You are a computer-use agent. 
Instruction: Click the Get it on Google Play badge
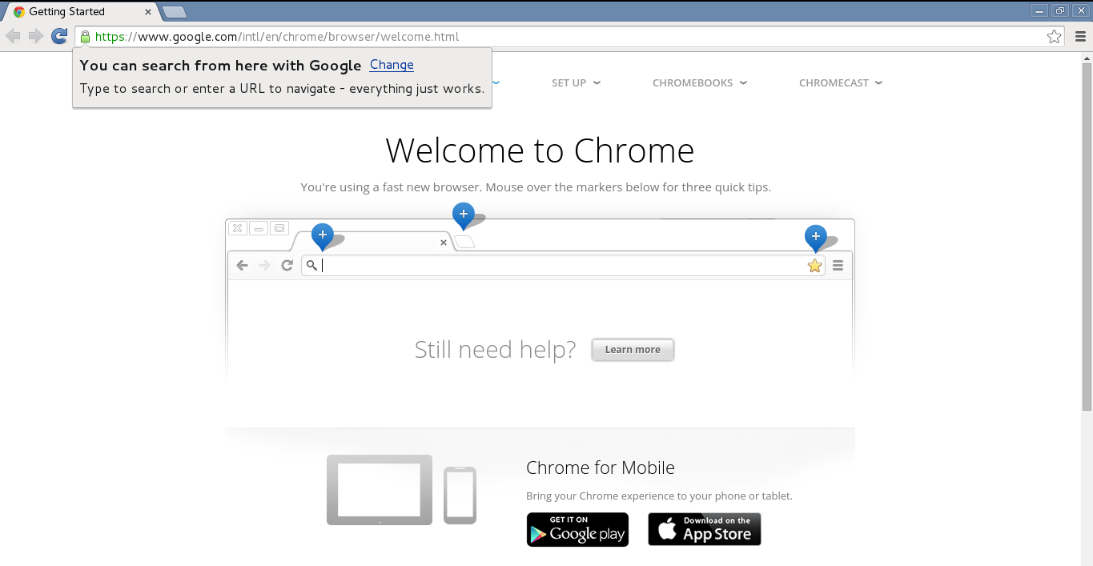pyautogui.click(x=577, y=529)
